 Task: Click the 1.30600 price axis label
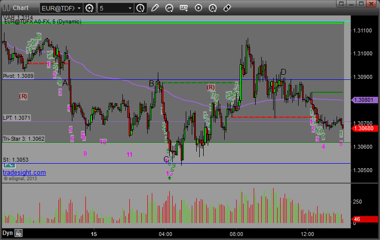[x=363, y=147]
